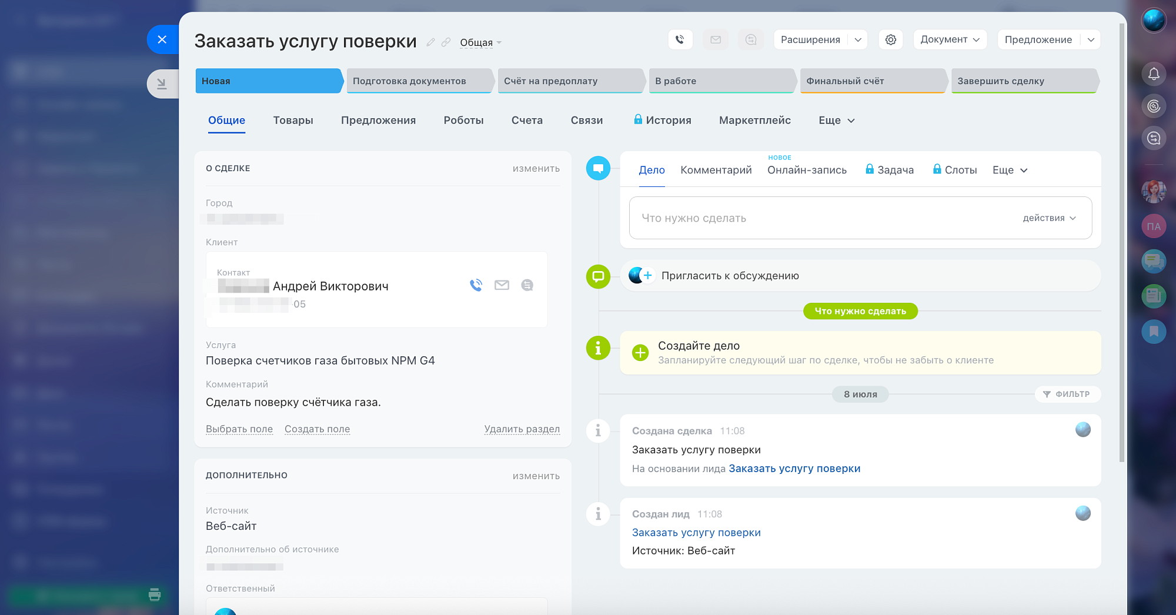Image resolution: width=1176 pixels, height=615 pixels.
Task: Click the print icon in sidebar
Action: 155,594
